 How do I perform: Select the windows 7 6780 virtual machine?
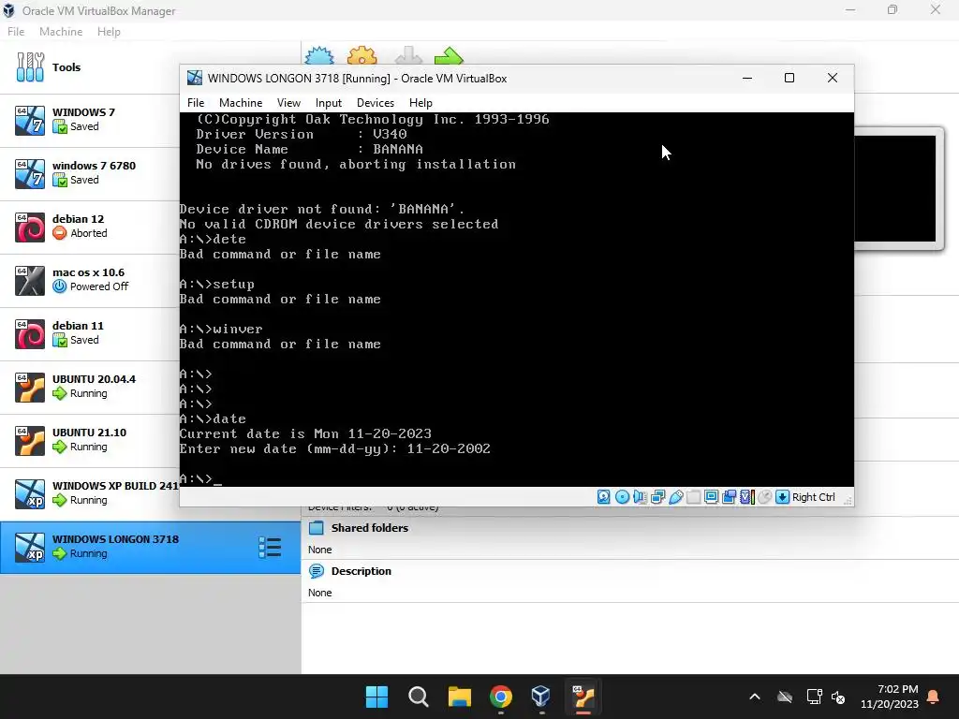point(89,173)
